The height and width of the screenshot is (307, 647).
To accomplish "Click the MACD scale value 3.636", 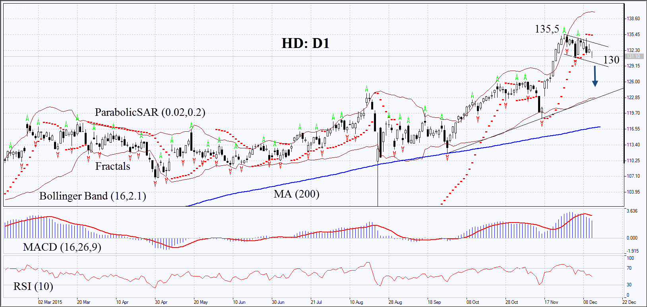I will click(x=632, y=211).
